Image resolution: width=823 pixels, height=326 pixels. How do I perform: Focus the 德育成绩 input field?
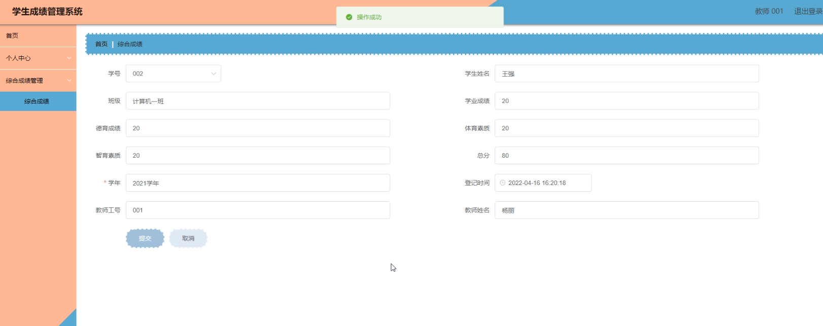pyautogui.click(x=258, y=128)
